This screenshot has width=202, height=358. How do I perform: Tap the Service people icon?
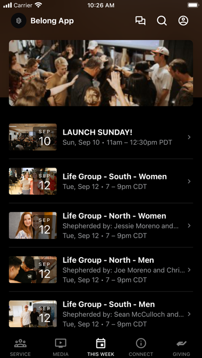click(21, 344)
